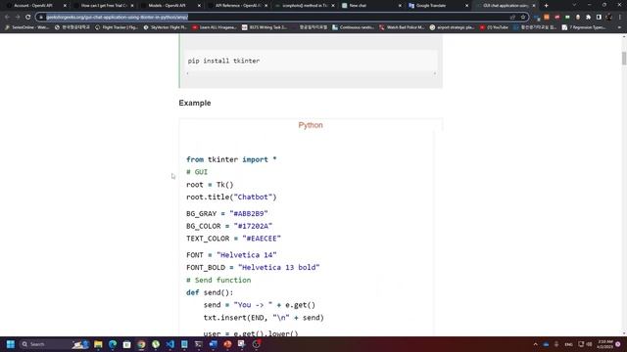
Task: Open the clock and date in taskbar
Action: pyautogui.click(x=605, y=344)
